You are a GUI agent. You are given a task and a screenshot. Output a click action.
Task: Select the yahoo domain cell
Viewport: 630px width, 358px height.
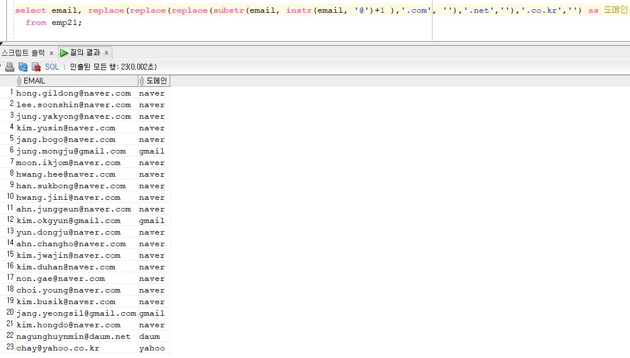154,348
